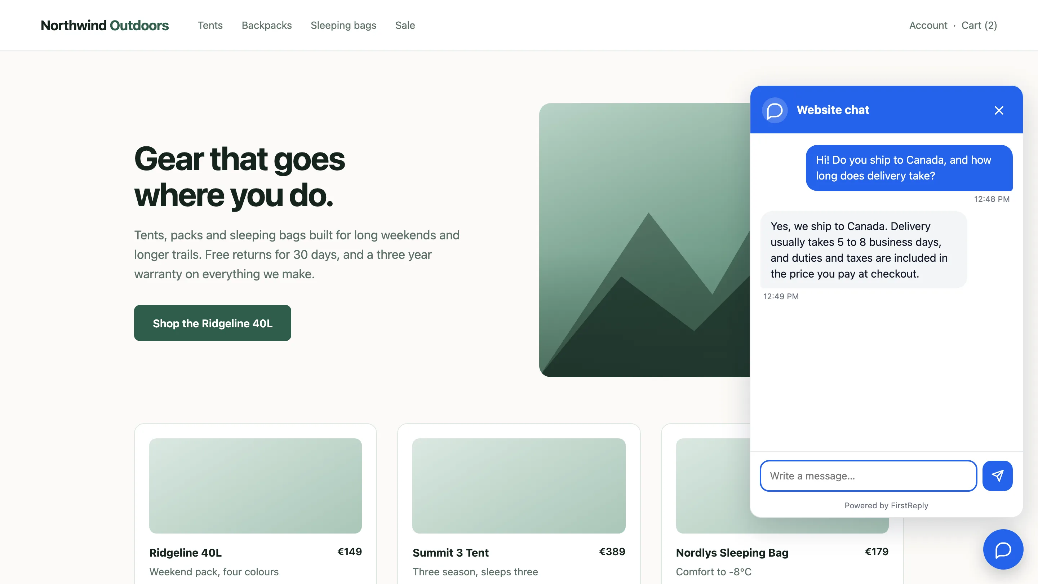This screenshot has height=584, width=1038.
Task: Click the 12:49 PM timestamp
Action: tap(781, 296)
